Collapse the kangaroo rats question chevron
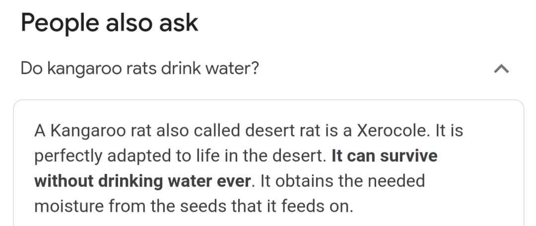The image size is (536, 226). 501,70
